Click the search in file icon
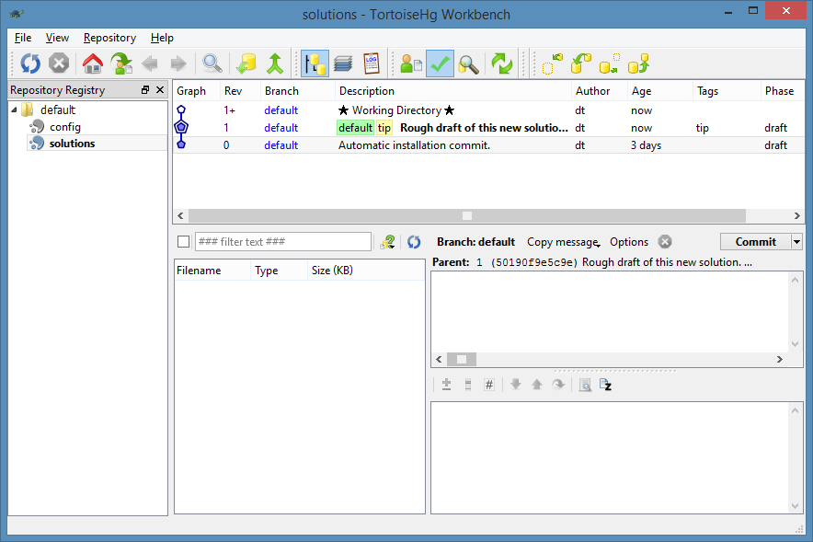The width and height of the screenshot is (813, 542). point(585,385)
